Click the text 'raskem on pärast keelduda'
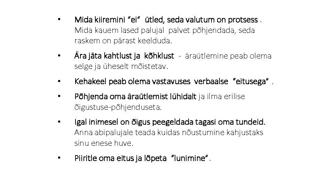 123,41
